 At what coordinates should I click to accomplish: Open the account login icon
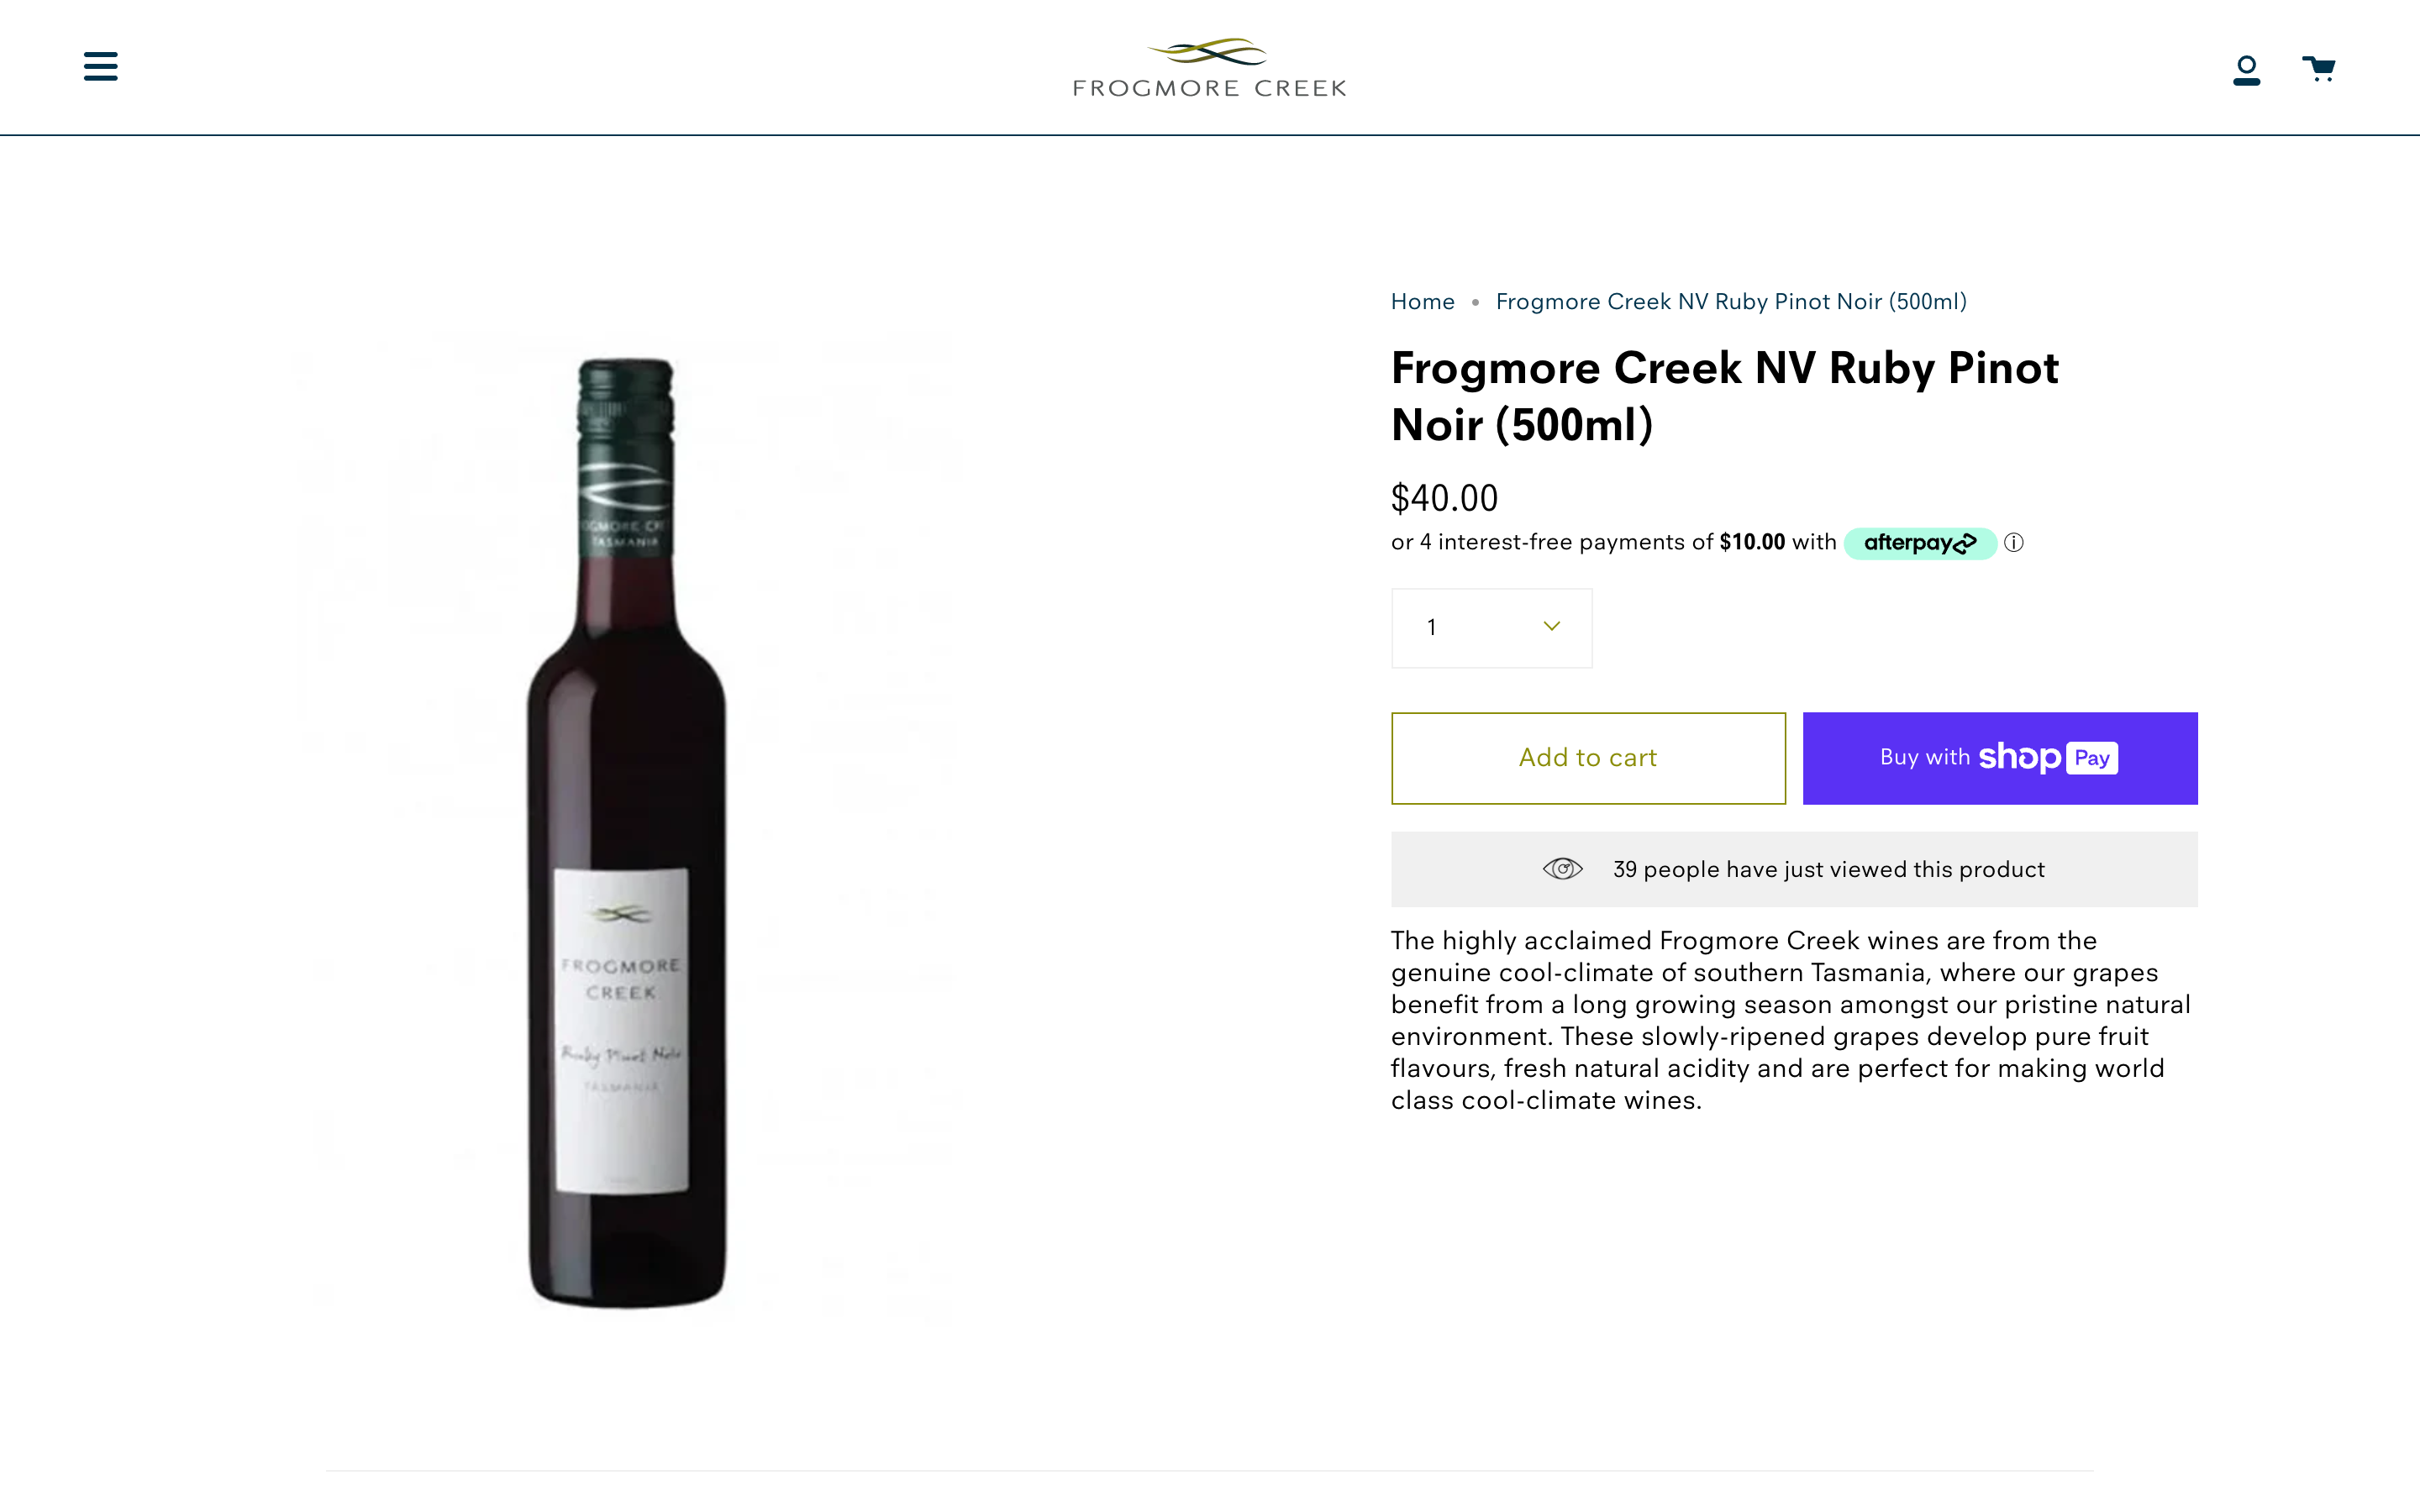pos(2247,68)
